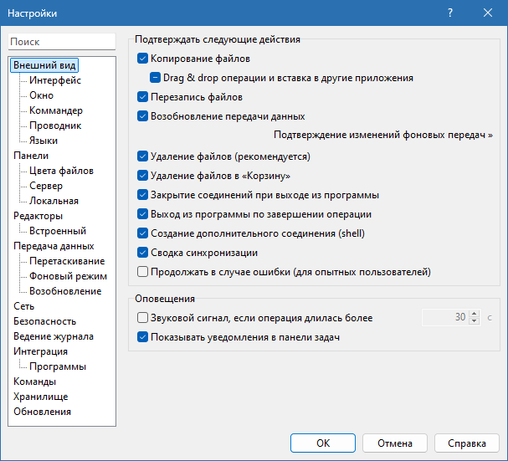
Task: Open the Команды settings page
Action: [34, 382]
